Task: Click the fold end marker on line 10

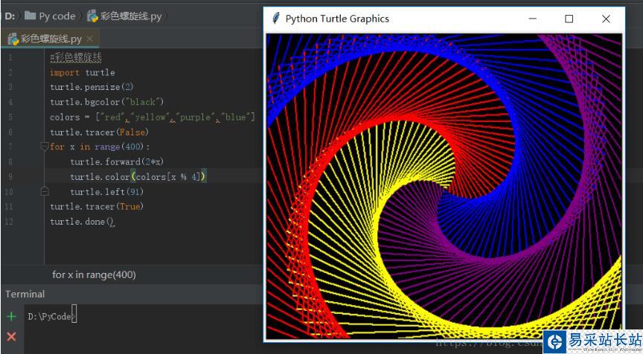Action: 45,191
